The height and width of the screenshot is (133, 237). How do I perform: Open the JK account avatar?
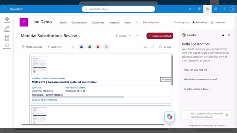point(233,9)
